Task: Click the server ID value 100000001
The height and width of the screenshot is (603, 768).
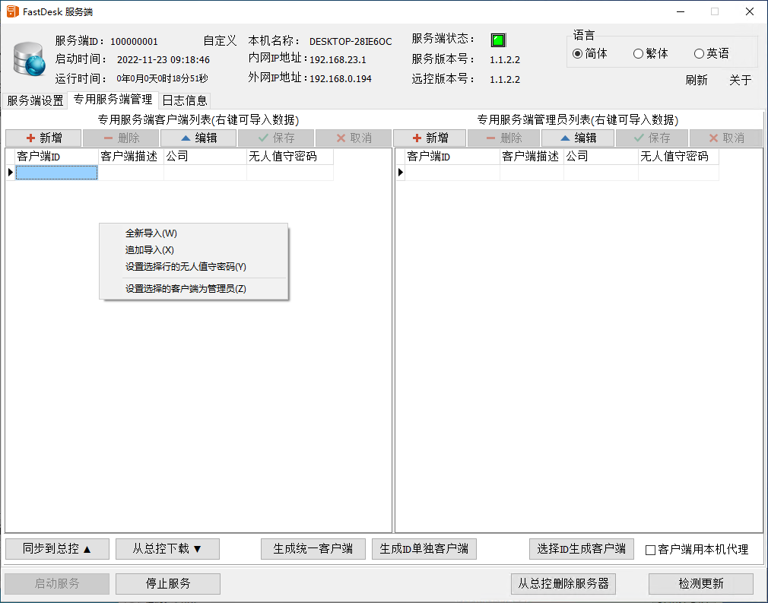Action: click(134, 42)
